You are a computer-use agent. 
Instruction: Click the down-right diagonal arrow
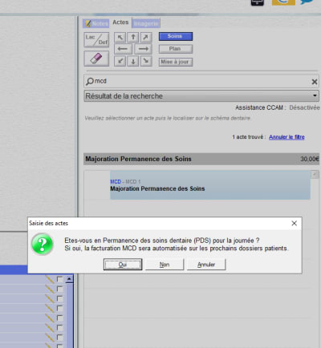point(146,61)
